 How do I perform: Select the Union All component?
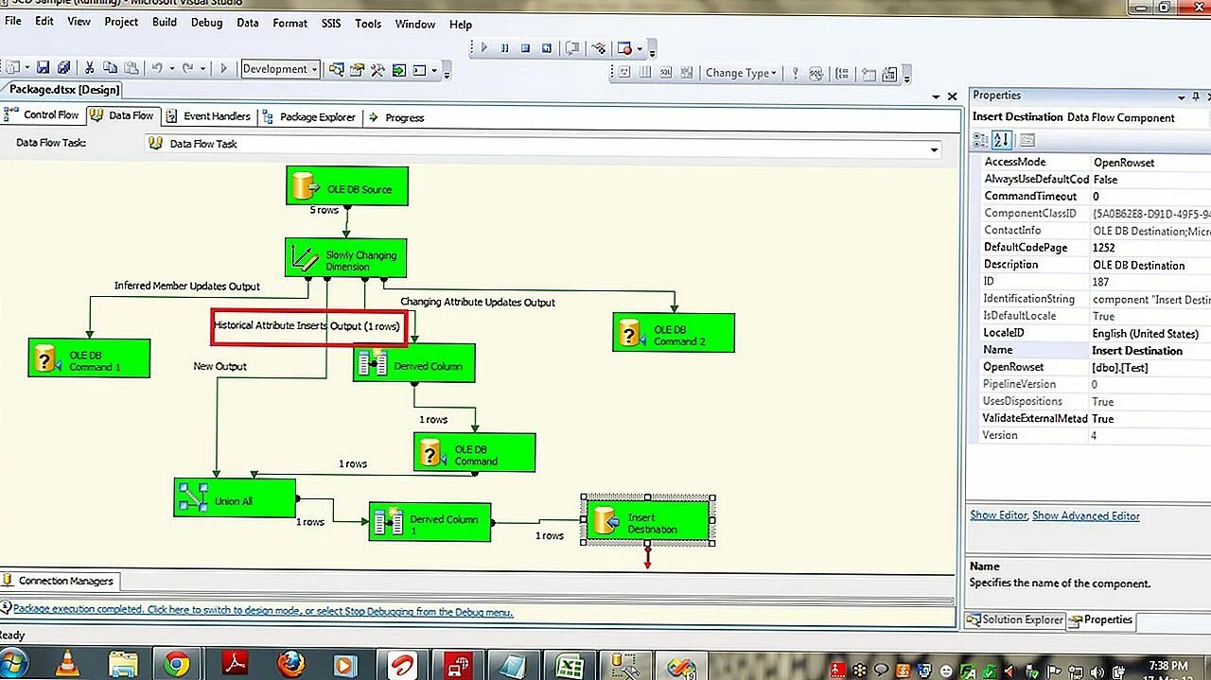click(235, 497)
